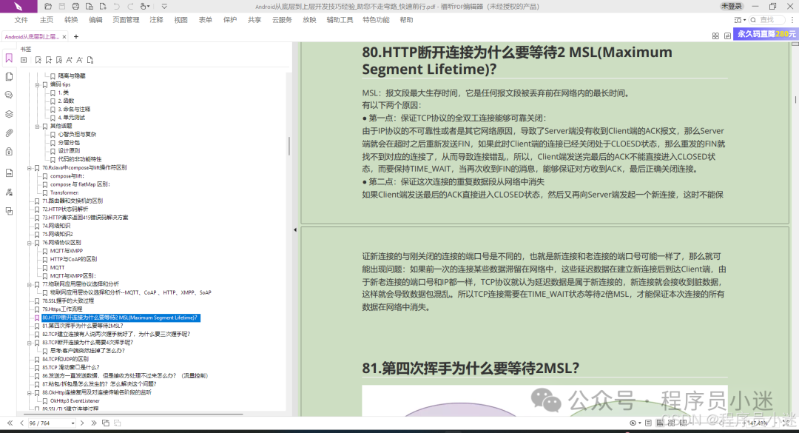Select the Android document tab
Viewport: 799px width, 433px height.
(x=32, y=37)
